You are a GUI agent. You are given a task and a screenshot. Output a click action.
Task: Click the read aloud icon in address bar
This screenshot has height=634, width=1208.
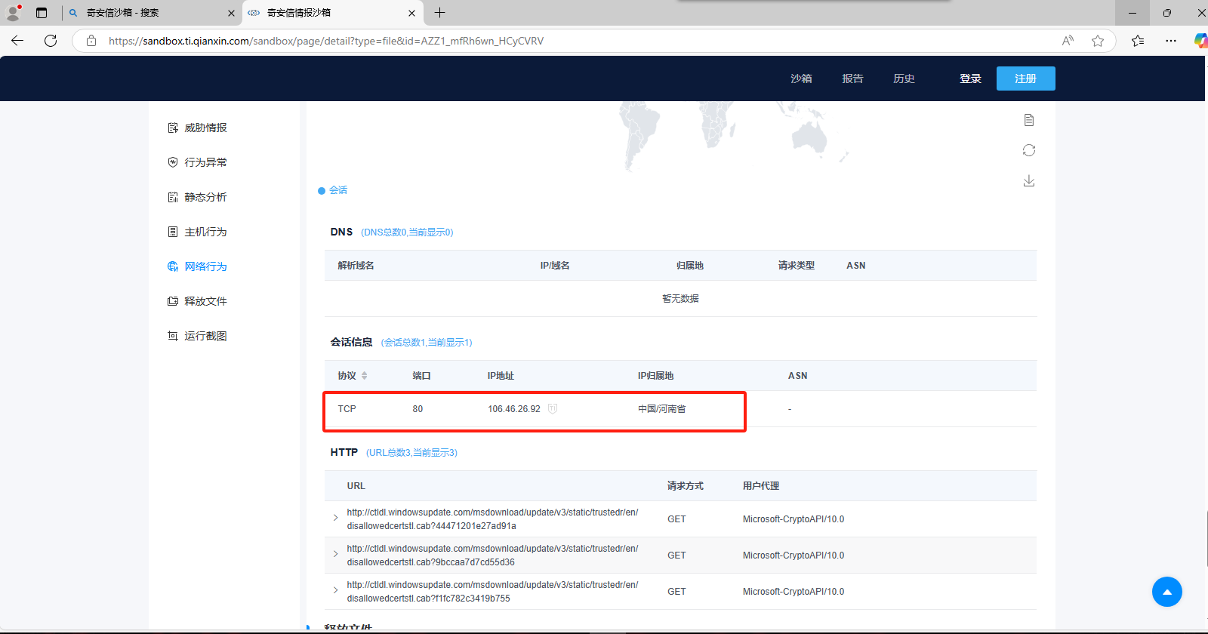[x=1068, y=41]
